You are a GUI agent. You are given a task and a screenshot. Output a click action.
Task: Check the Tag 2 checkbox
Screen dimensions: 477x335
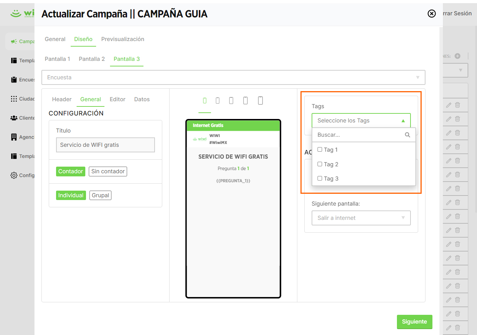(x=320, y=164)
